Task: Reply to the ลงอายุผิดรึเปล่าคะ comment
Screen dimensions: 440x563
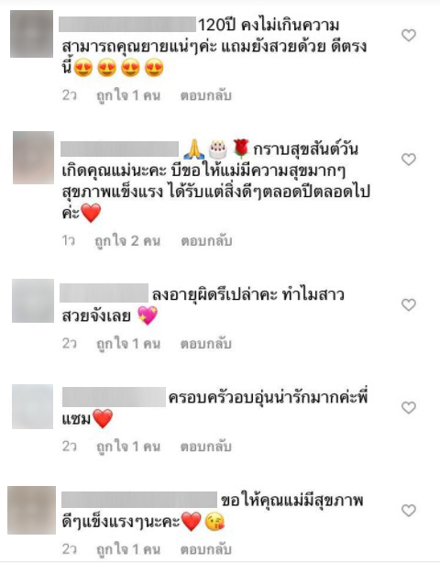Action: (x=205, y=344)
